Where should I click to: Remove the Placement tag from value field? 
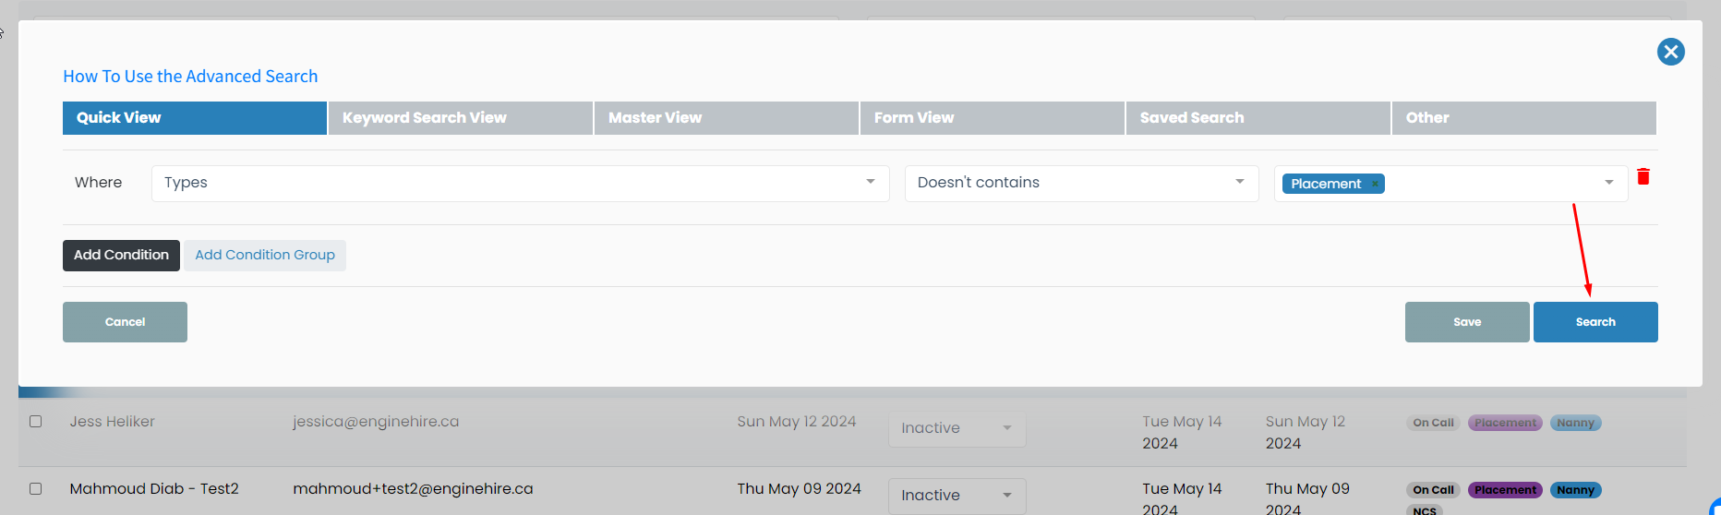(1375, 185)
